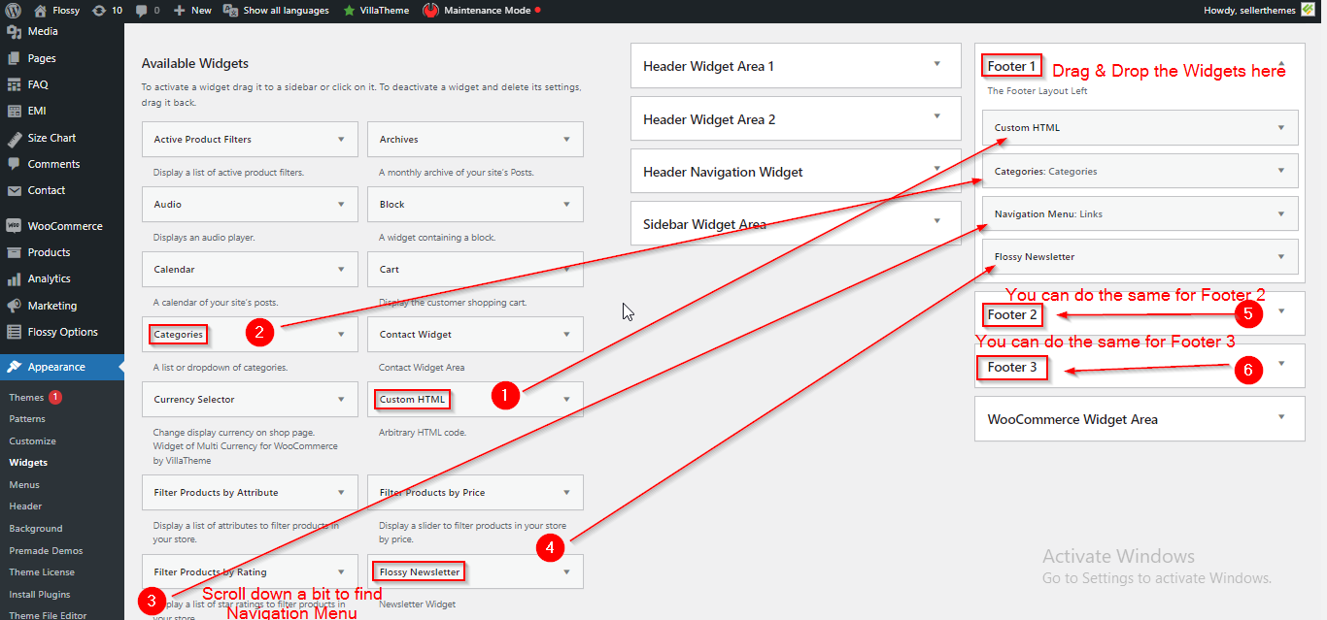1327x620 pixels.
Task: Expand Header Widget Area 2 arrow
Action: tap(937, 117)
